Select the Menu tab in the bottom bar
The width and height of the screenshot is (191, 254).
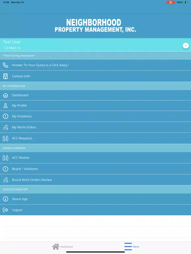132,246
